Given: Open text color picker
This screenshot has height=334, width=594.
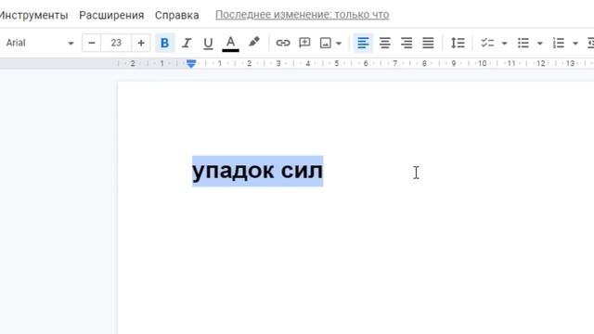Looking at the screenshot, I should pyautogui.click(x=230, y=43).
